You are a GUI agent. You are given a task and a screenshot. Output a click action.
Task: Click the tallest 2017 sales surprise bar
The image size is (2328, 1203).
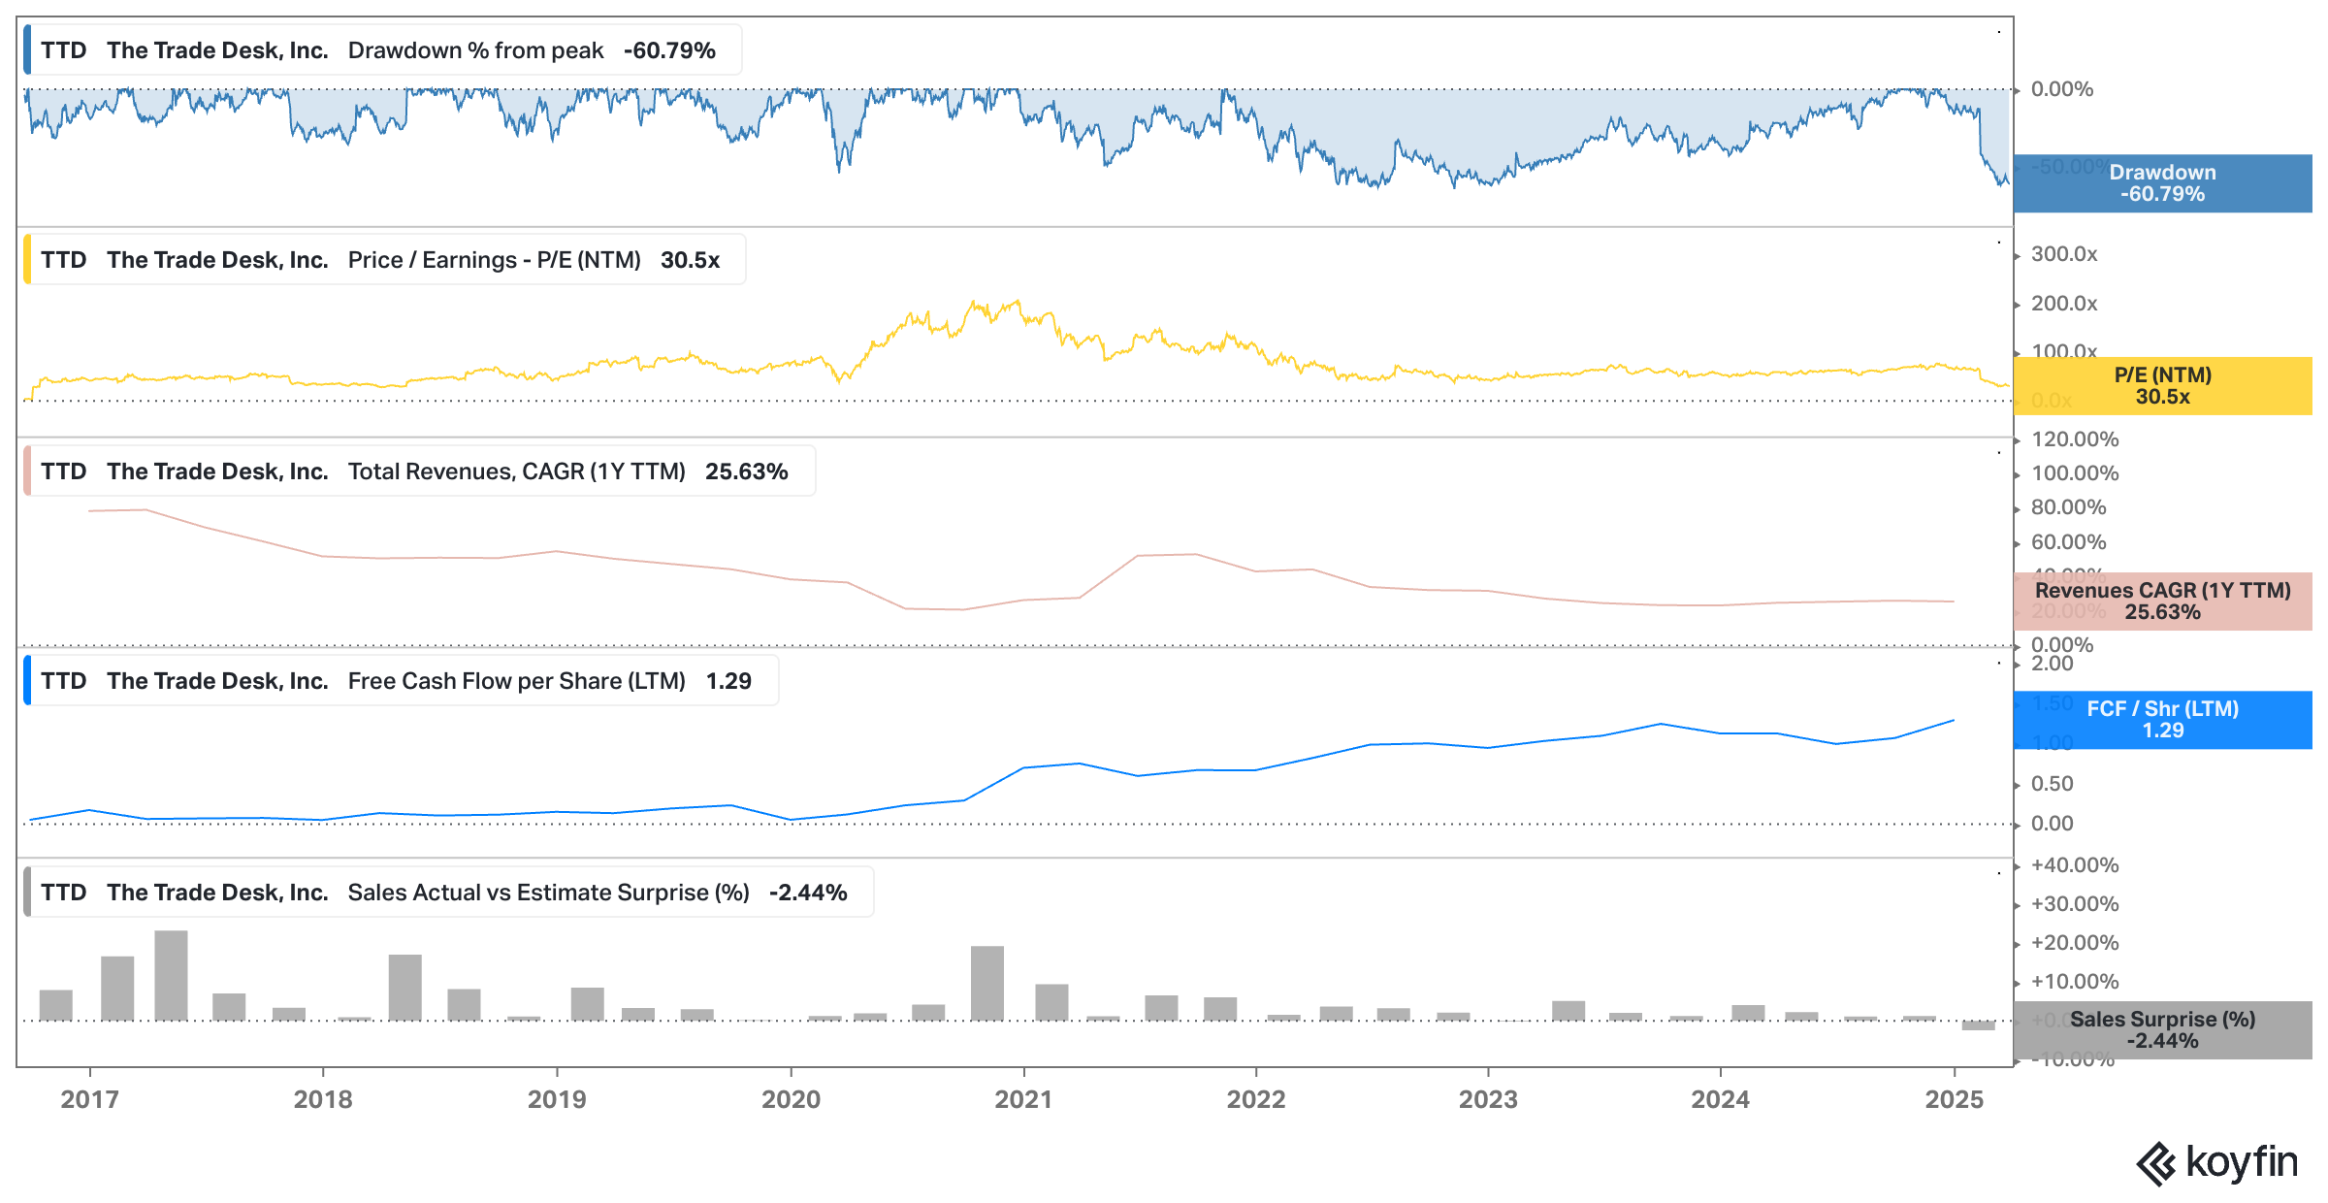[171, 976]
